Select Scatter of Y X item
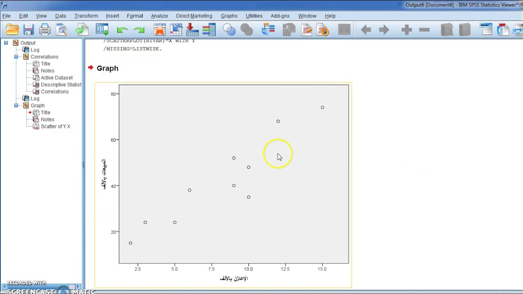This screenshot has height=294, width=523. 56,126
